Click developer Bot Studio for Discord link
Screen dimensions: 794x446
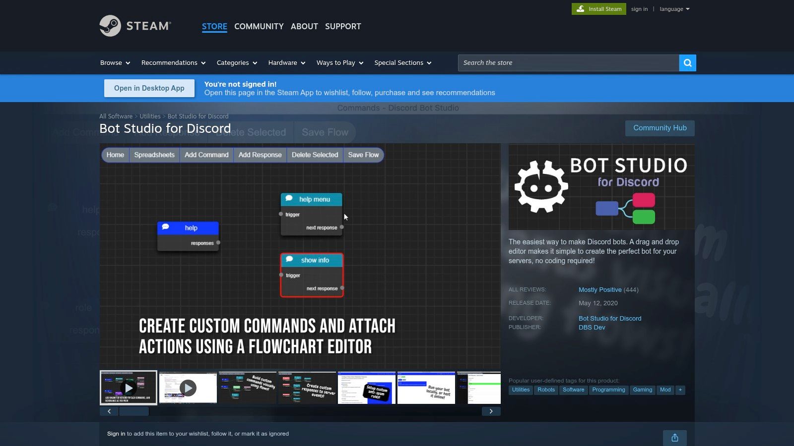click(610, 319)
